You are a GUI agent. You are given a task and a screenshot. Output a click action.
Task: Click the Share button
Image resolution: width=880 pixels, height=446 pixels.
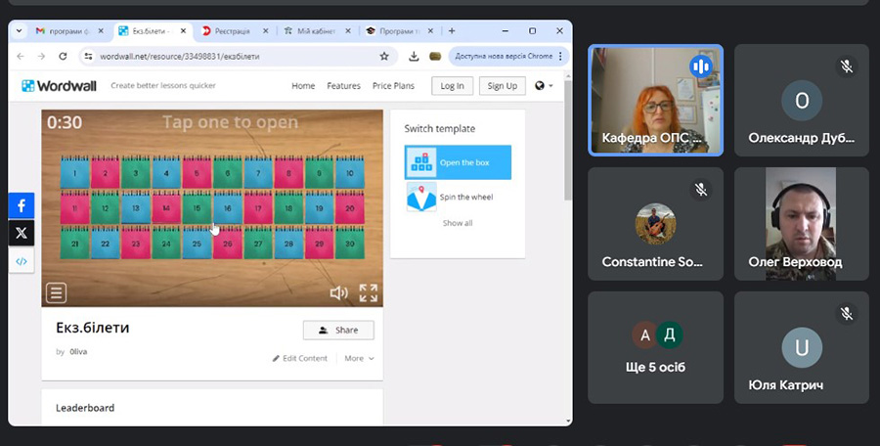tap(338, 330)
